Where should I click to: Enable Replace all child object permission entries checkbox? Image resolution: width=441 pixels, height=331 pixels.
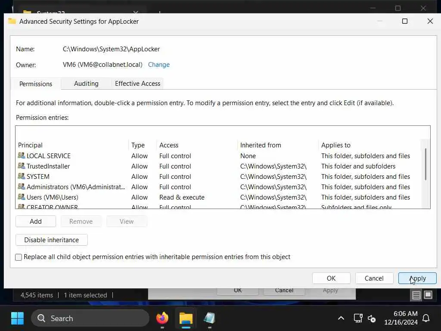pyautogui.click(x=19, y=257)
